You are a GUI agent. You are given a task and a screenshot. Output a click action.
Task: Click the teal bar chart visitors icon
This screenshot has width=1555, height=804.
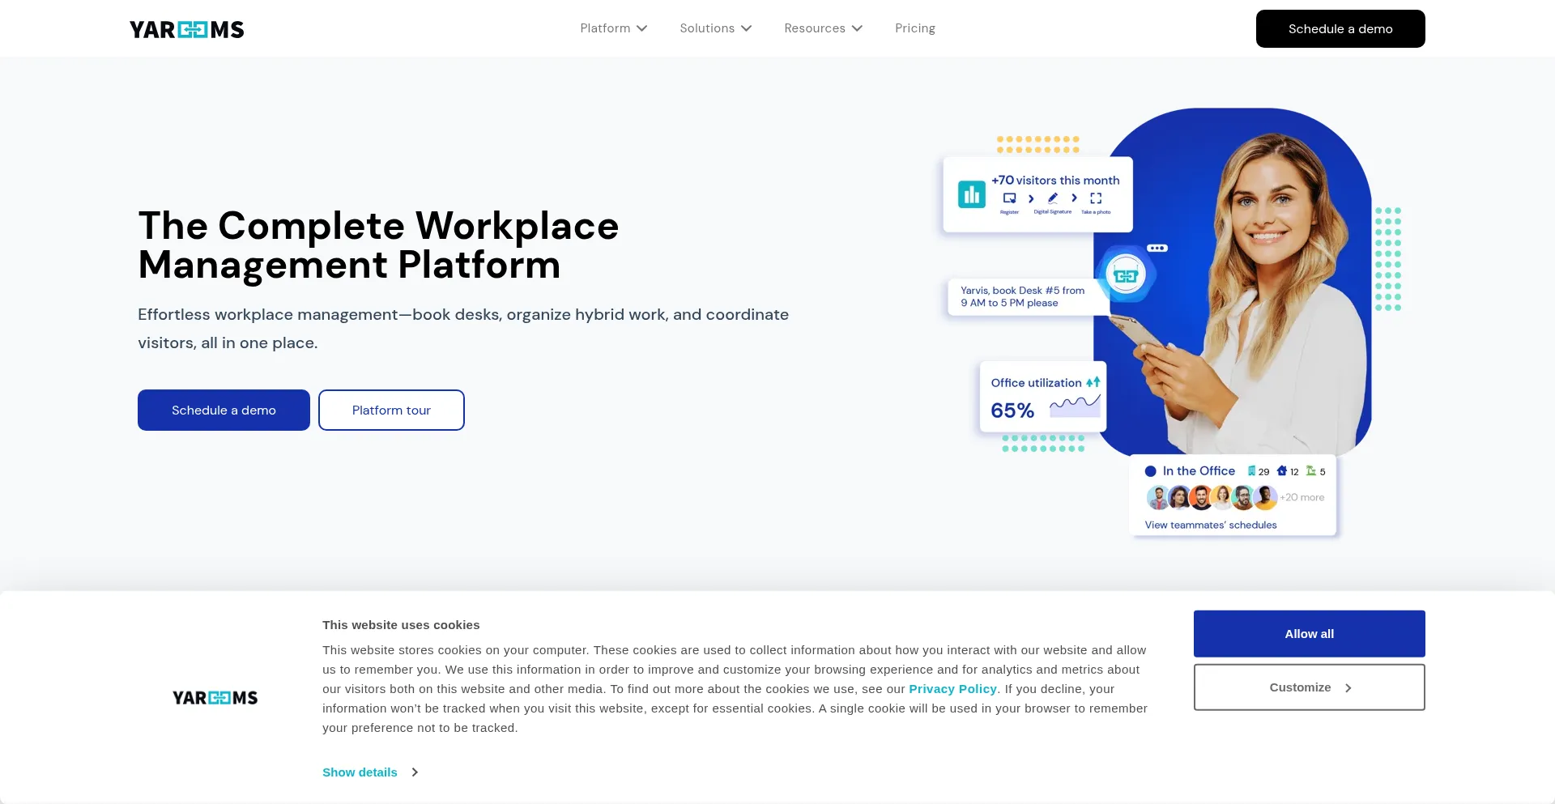(971, 194)
